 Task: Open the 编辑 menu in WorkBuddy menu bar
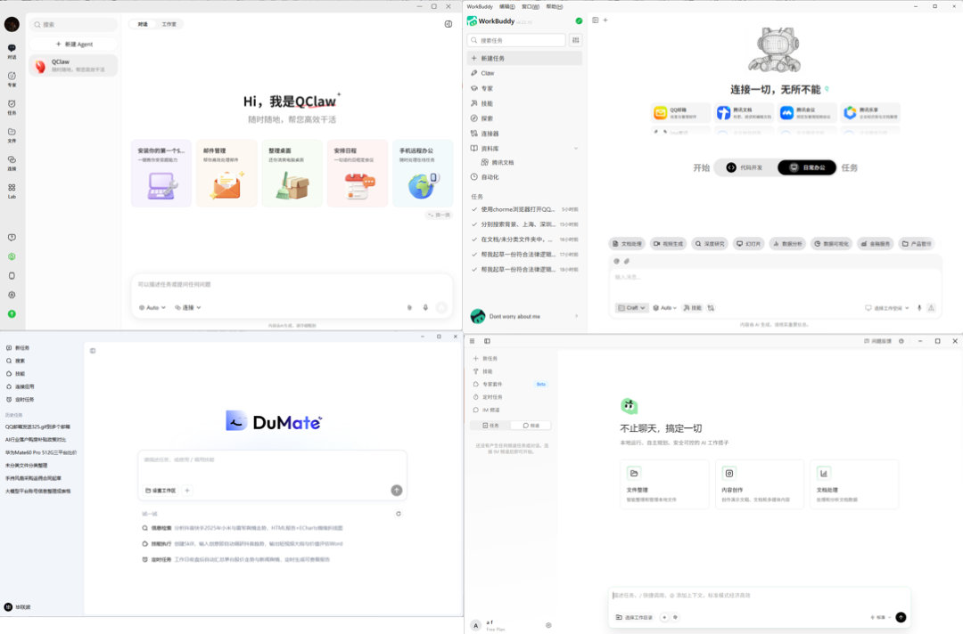[506, 6]
